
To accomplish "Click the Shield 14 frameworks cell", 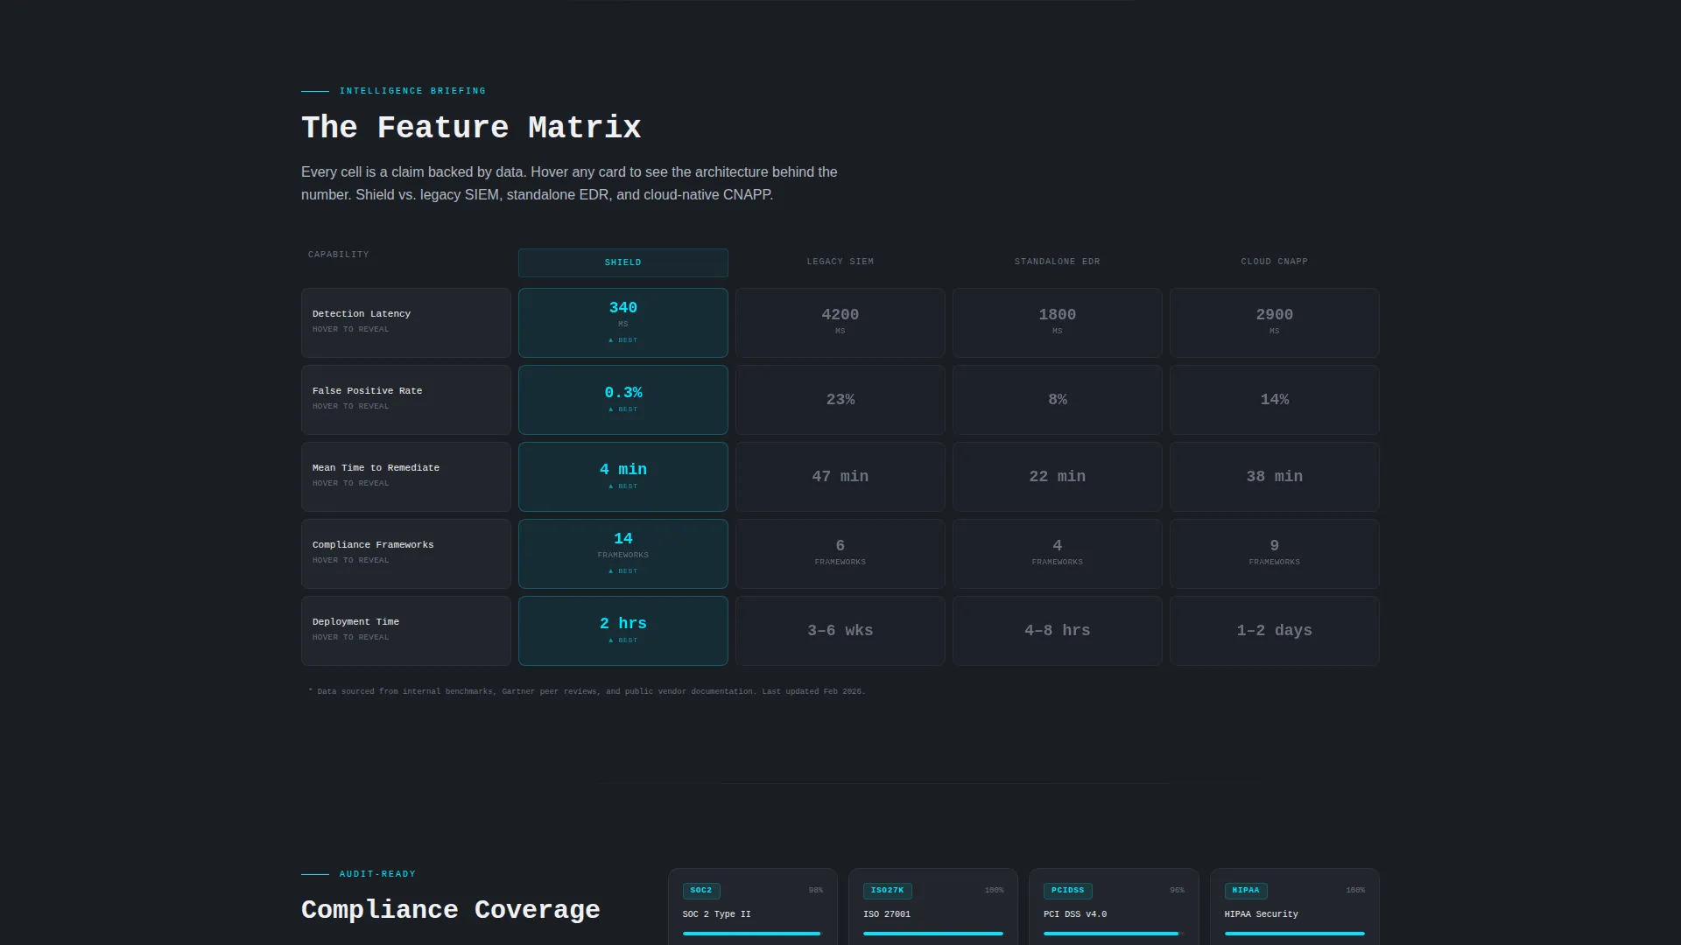I will [x=623, y=554].
